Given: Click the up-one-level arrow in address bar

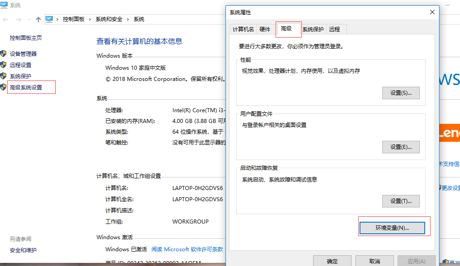Looking at the screenshot, I should click(38, 19).
